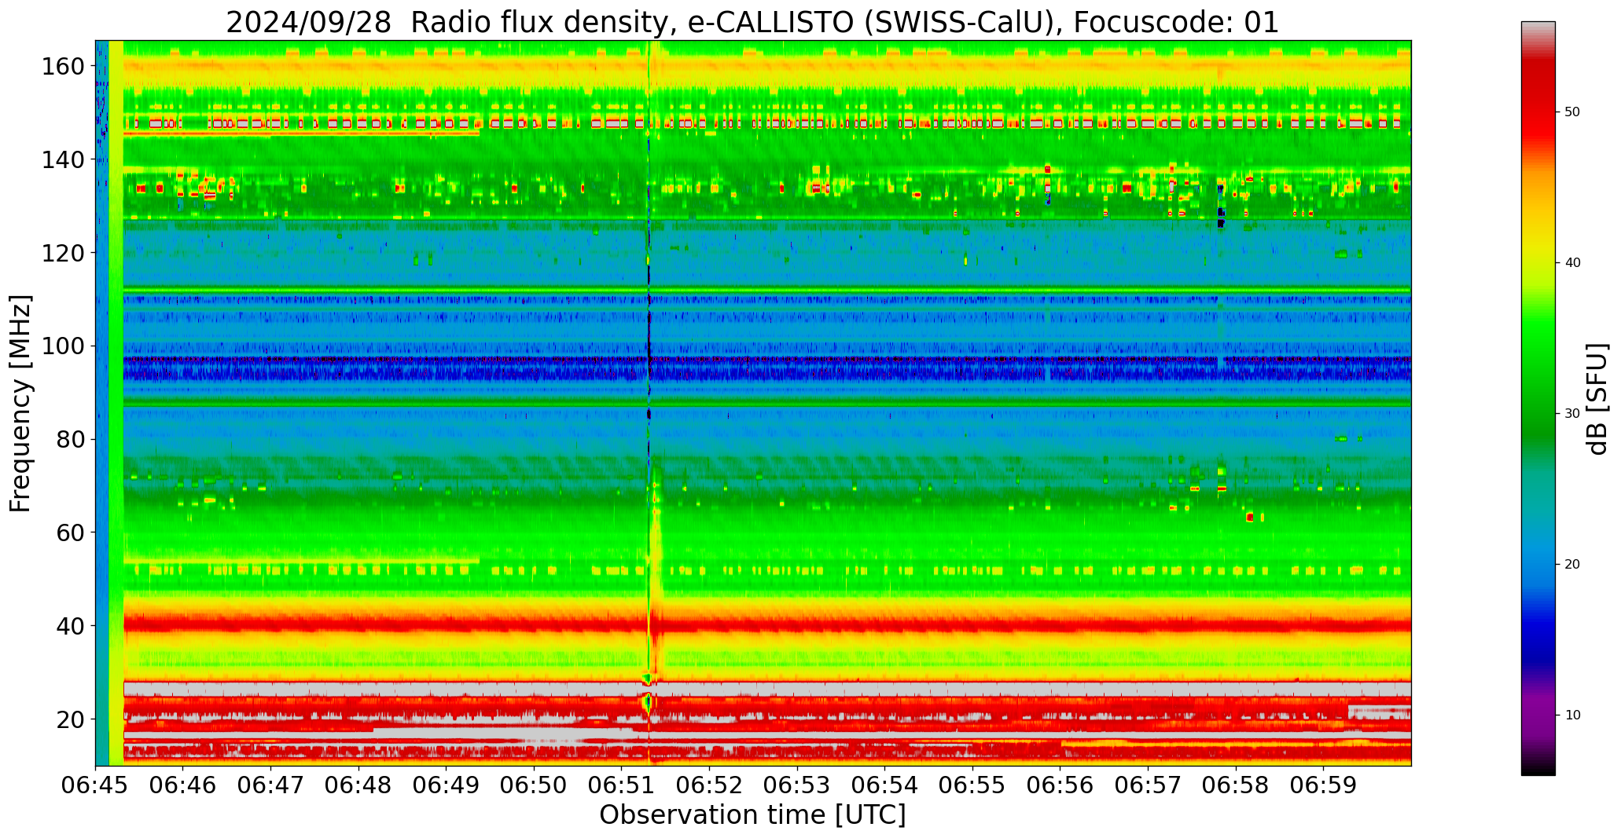This screenshot has width=1621, height=838.
Task: Click the 06:51 time tick label
Action: pos(622,785)
